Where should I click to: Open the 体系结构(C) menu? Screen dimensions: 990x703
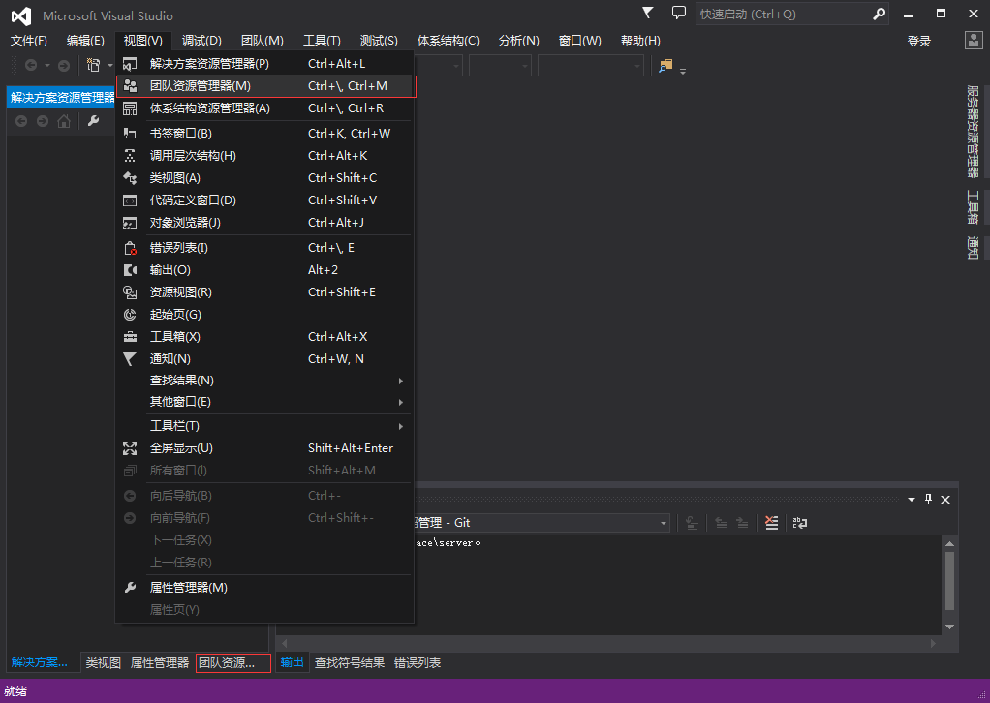click(449, 41)
